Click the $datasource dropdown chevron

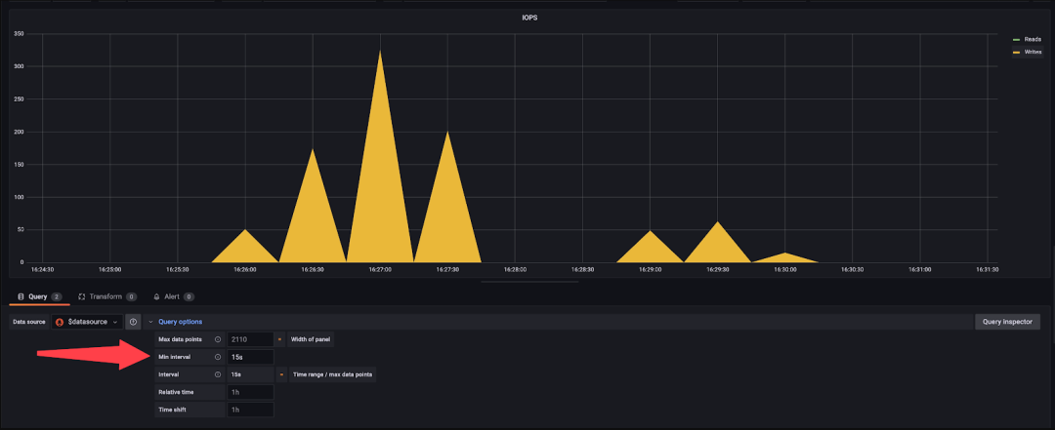tap(115, 322)
